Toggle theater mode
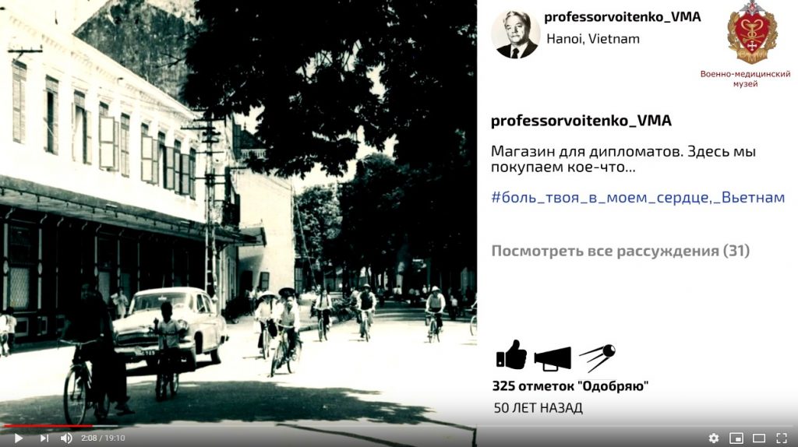Viewport: 798px width, 447px height. (x=759, y=438)
